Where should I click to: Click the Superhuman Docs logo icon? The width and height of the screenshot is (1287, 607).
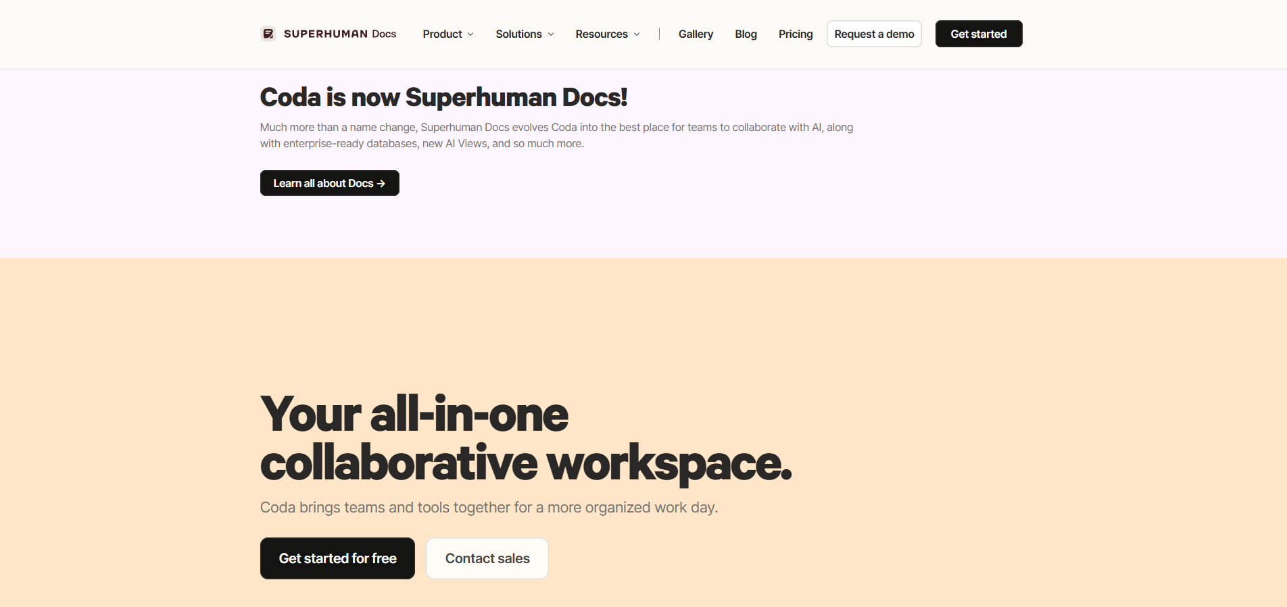pyautogui.click(x=268, y=34)
